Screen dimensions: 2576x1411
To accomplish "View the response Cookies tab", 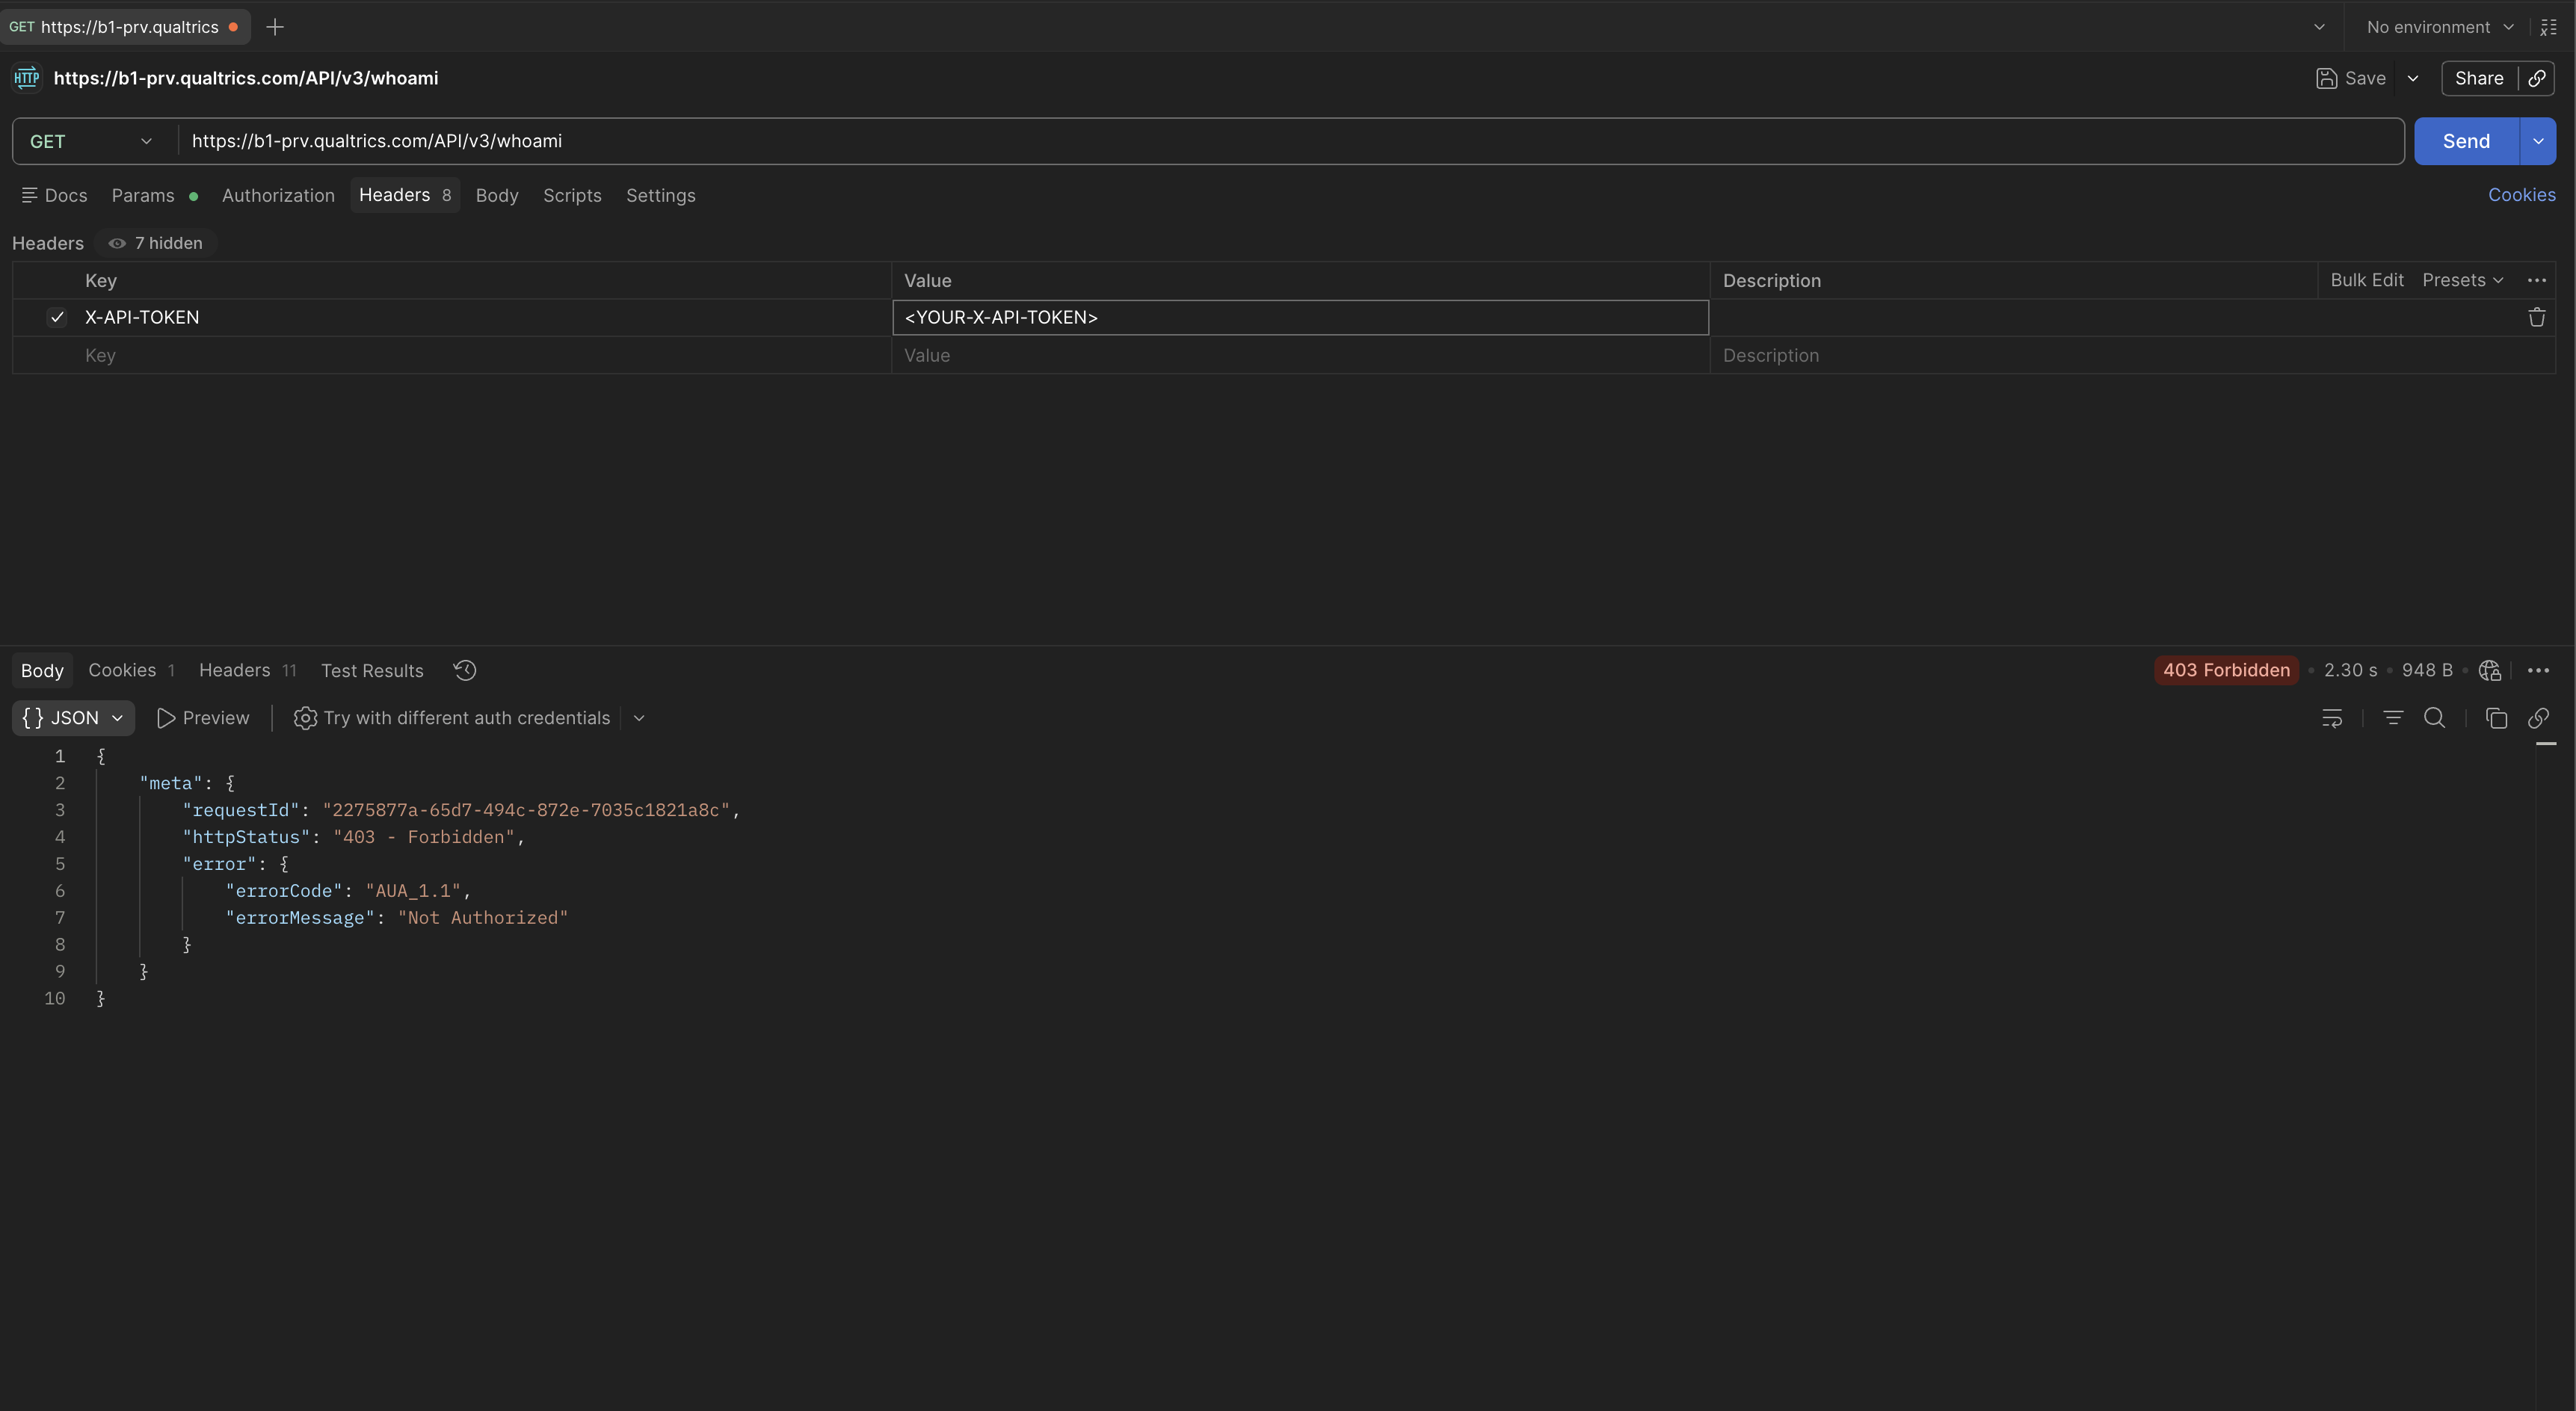I will tap(131, 670).
